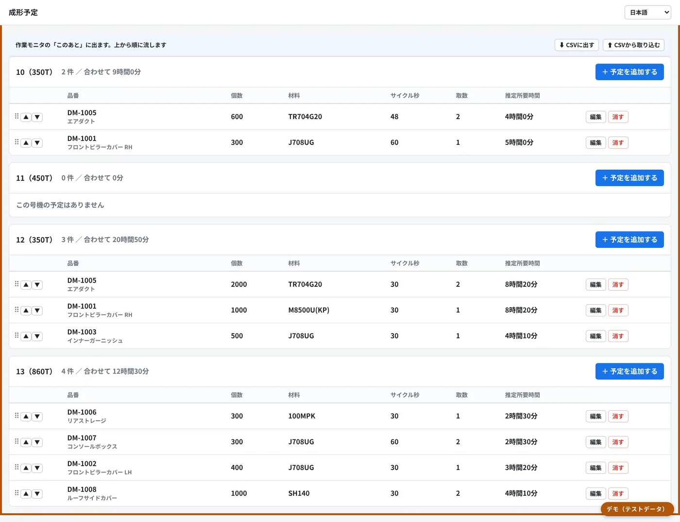This screenshot has width=680, height=522.
Task: Move DM-1008 up one position
Action: tap(26, 494)
